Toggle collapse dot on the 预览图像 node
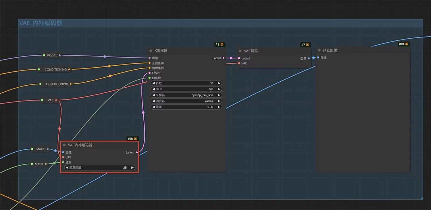Image resolution: width=431 pixels, height=210 pixels. (x=319, y=50)
